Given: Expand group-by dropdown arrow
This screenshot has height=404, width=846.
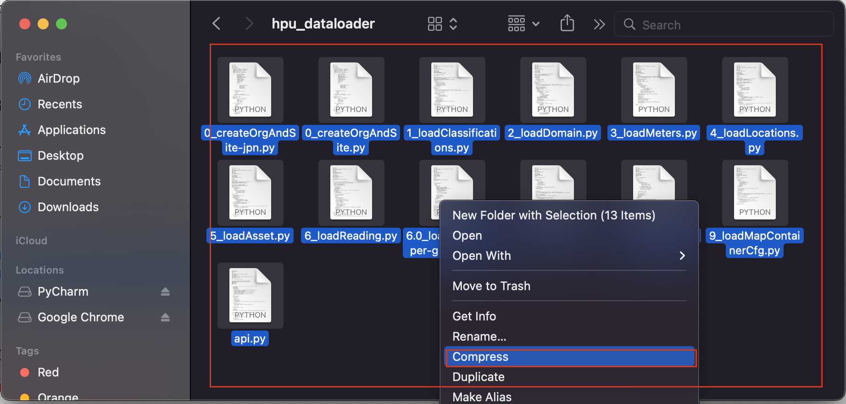Looking at the screenshot, I should pos(536,24).
